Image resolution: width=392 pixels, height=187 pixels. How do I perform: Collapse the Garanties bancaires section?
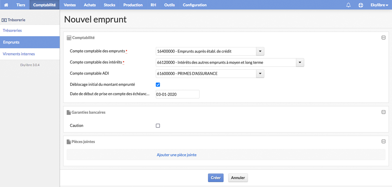[383, 112]
